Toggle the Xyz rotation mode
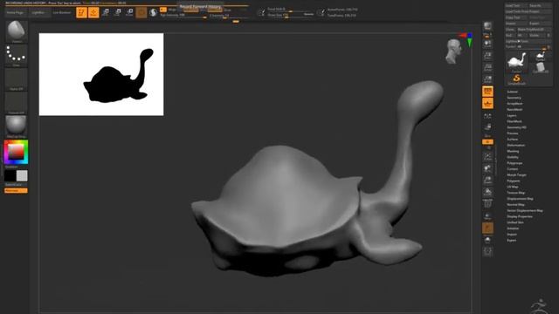Image resolution: width=559 pixels, height=314 pixels. coord(487,141)
